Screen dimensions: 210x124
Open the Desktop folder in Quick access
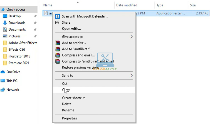[x=14, y=16]
